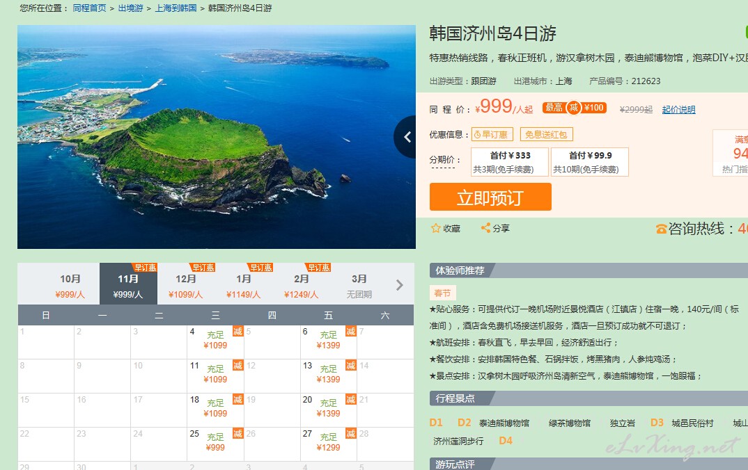748x470 pixels.
Task: Select the 11月 month tab
Action: (x=128, y=284)
